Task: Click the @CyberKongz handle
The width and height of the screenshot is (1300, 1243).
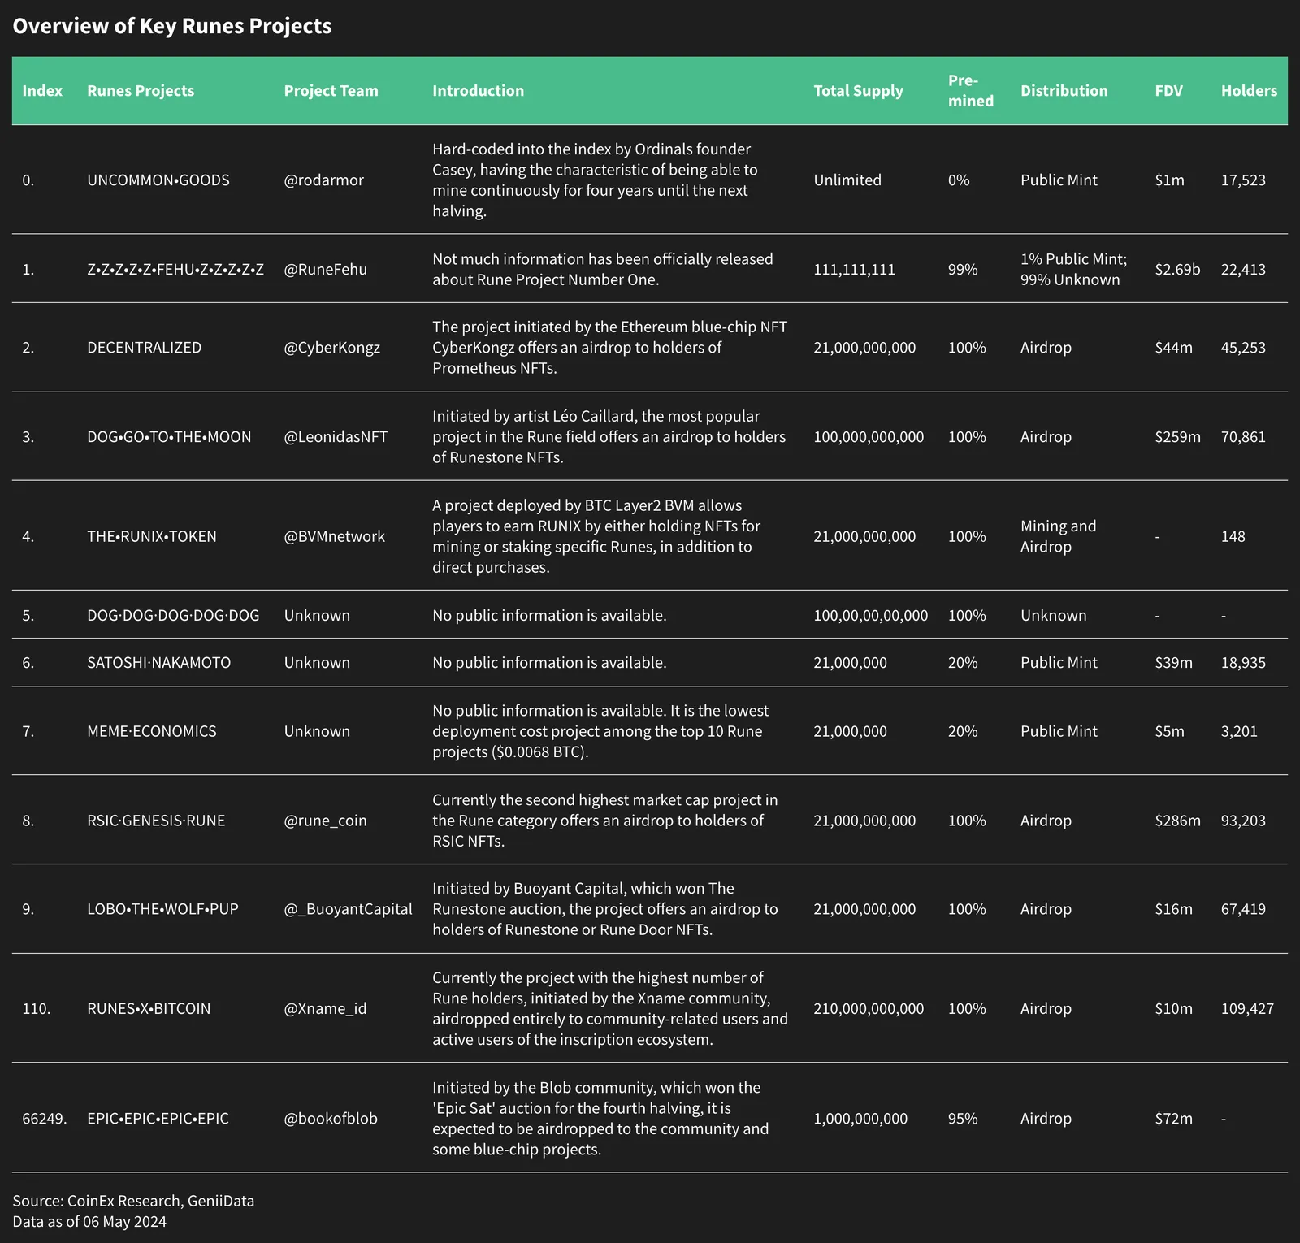Action: tap(331, 348)
